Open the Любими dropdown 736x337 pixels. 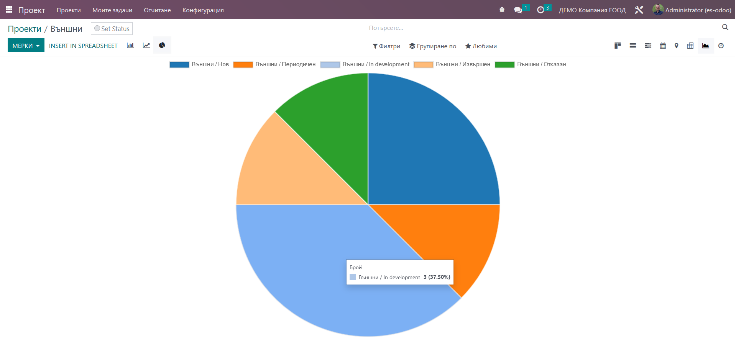point(481,46)
